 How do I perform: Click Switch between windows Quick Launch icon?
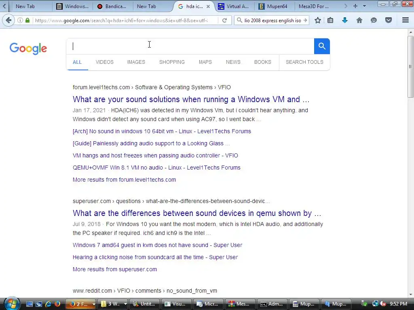tap(39, 304)
